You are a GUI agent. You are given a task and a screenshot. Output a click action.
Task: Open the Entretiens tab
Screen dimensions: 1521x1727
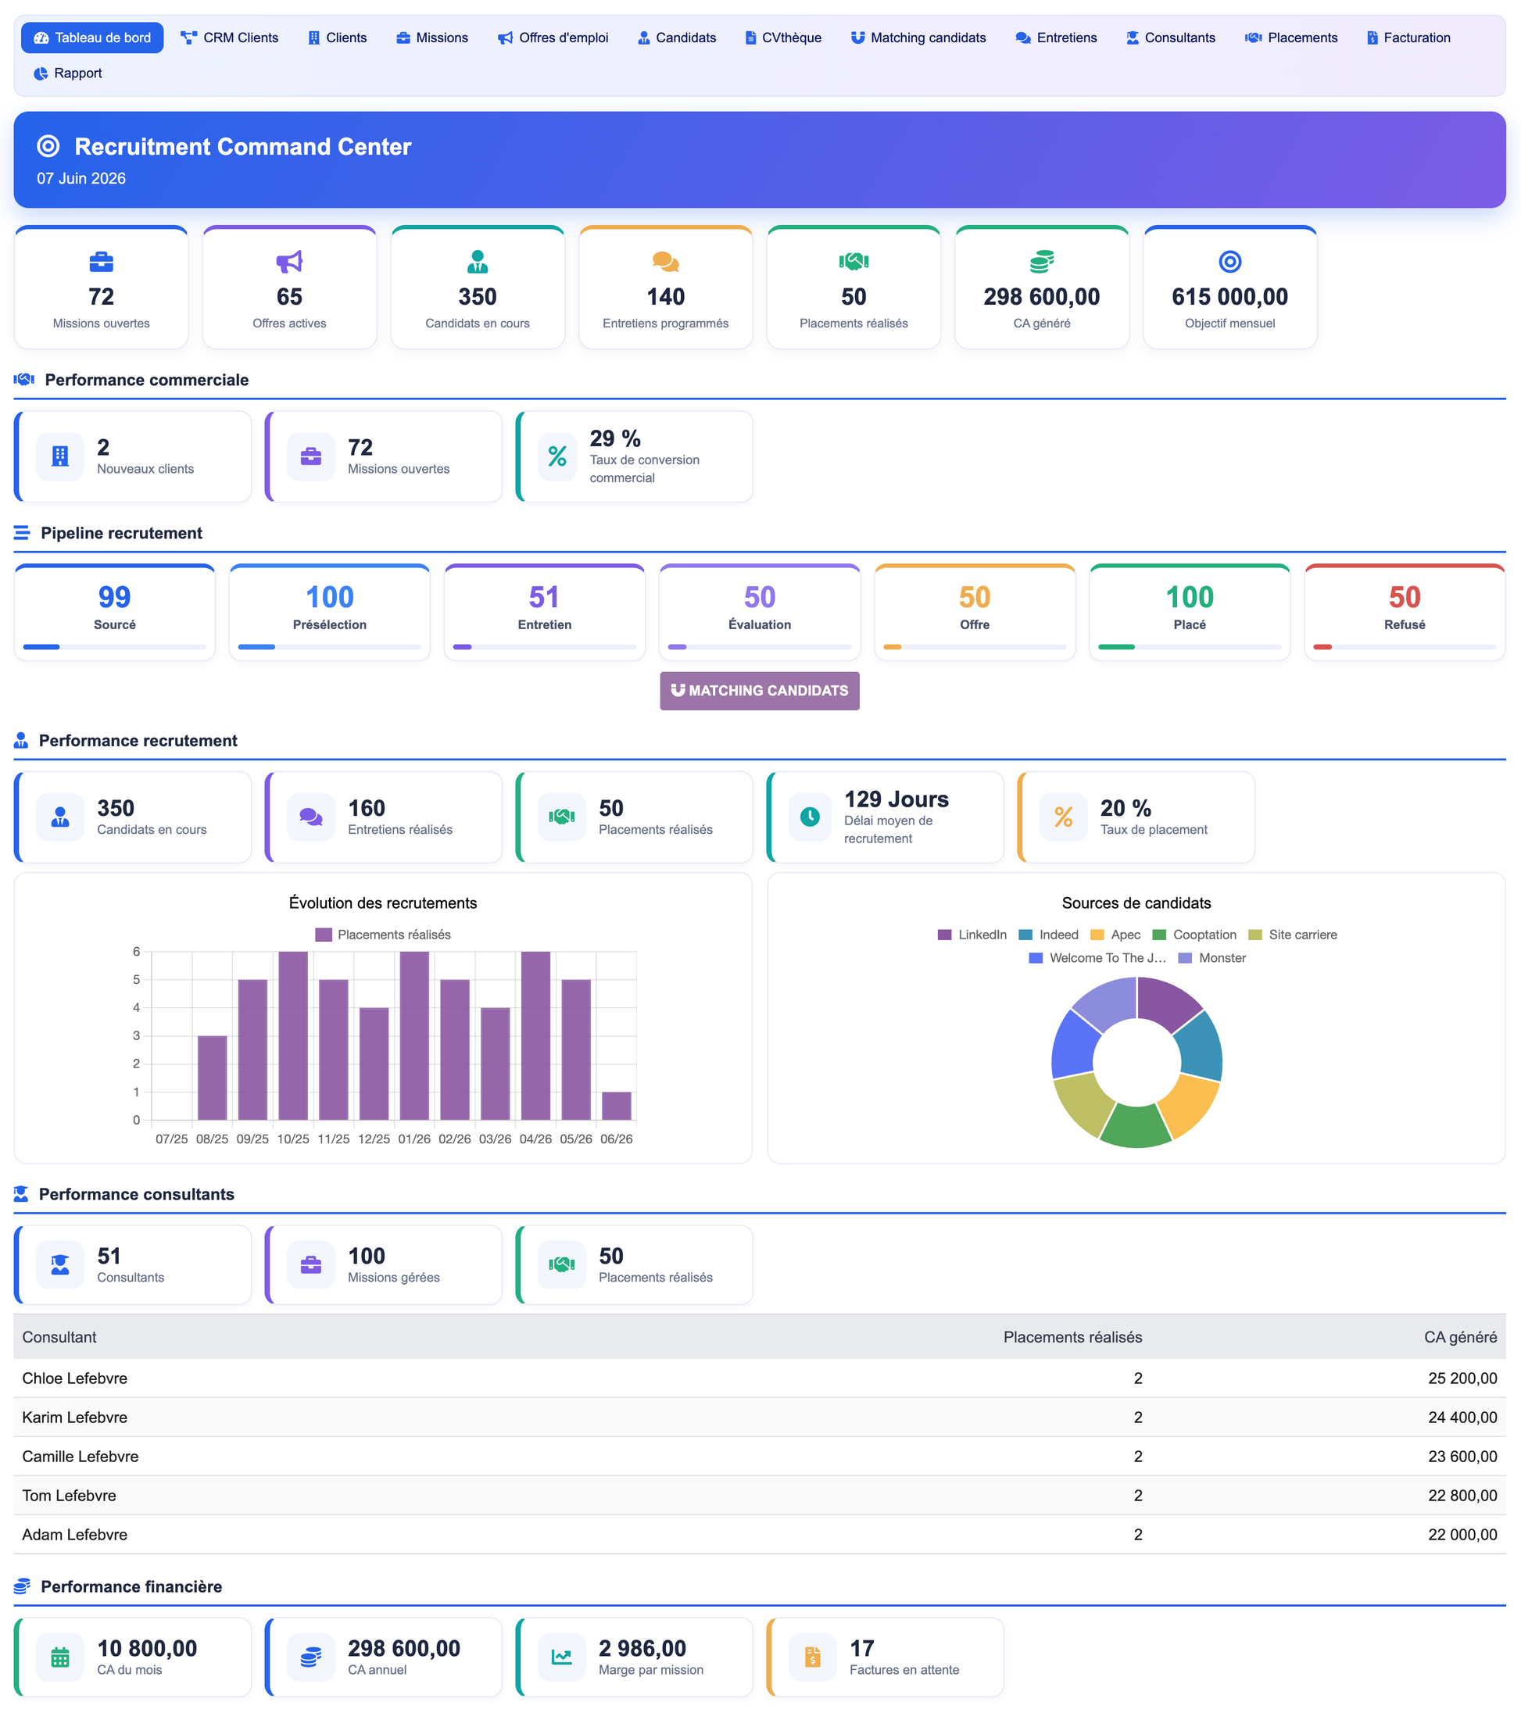1056,38
